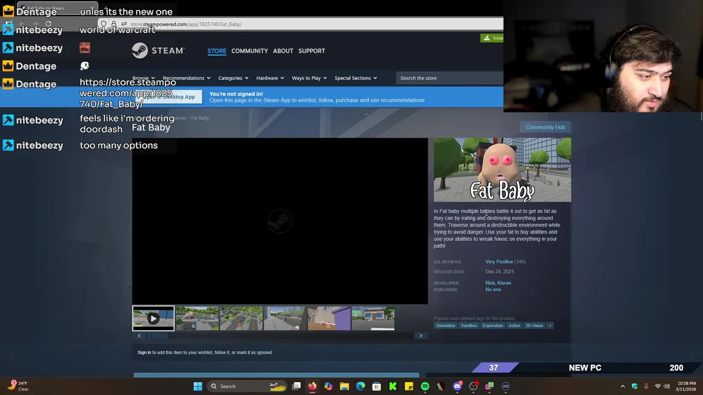Click the padlock site security icon
Screen dimensions: 703x395
[114, 24]
